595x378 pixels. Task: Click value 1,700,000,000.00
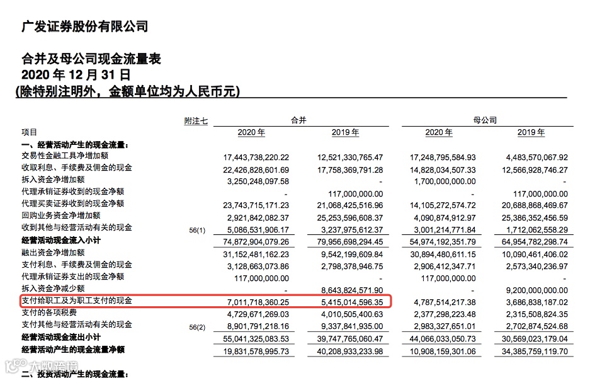[445, 182]
